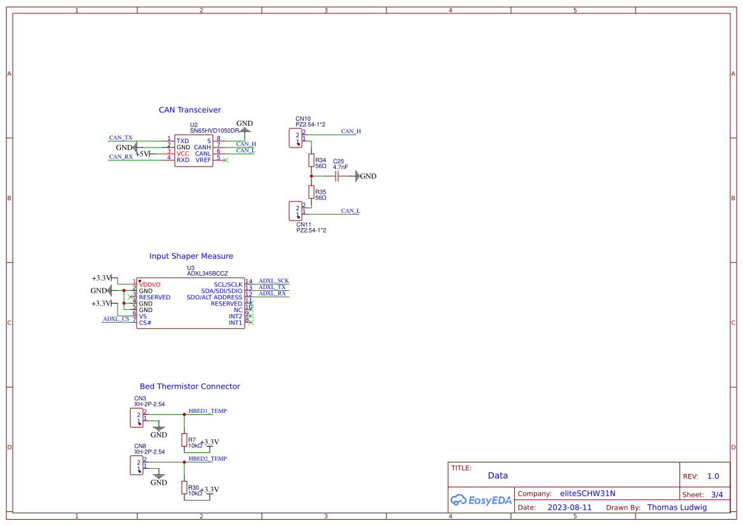
Task: Select the Data title text in the title block
Action: pyautogui.click(x=498, y=475)
